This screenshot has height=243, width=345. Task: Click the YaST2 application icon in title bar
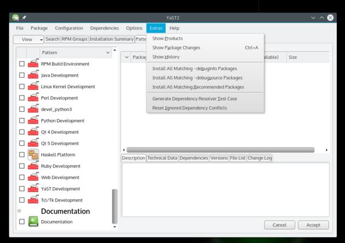tap(16, 17)
